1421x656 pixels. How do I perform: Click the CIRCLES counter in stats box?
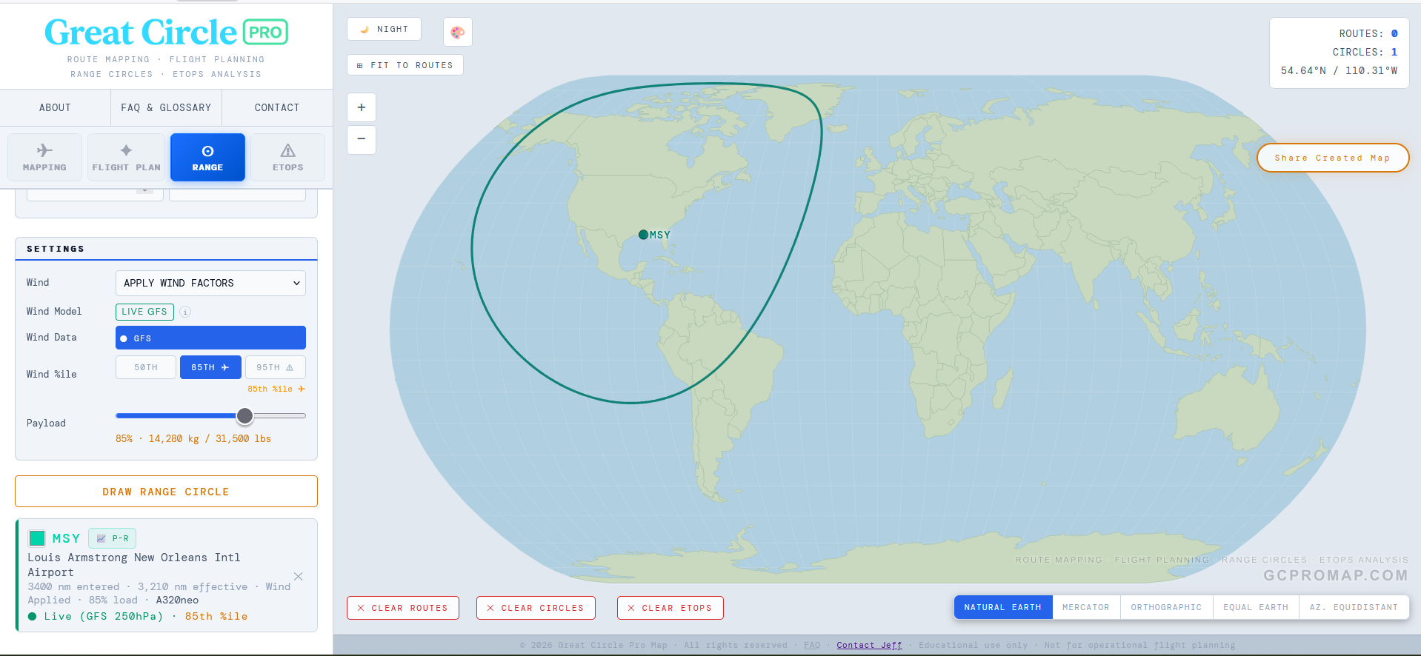click(1365, 52)
